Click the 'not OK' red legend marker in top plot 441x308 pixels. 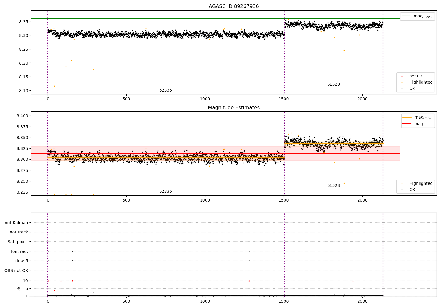click(402, 76)
